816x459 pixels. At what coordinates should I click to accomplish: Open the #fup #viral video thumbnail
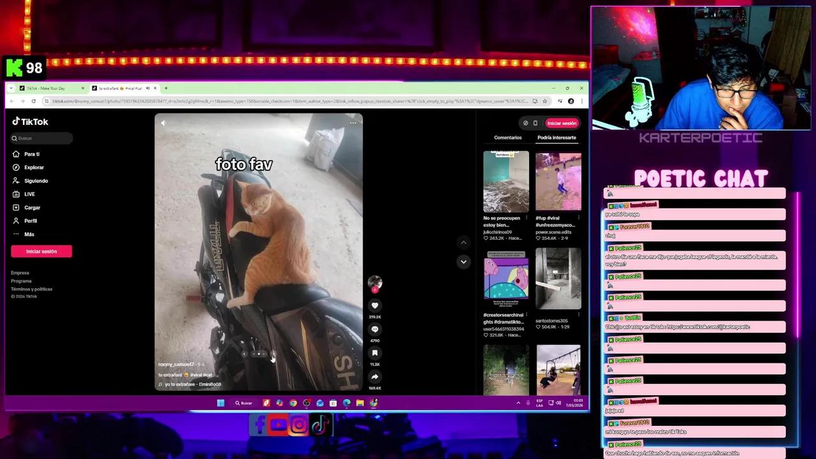558,182
